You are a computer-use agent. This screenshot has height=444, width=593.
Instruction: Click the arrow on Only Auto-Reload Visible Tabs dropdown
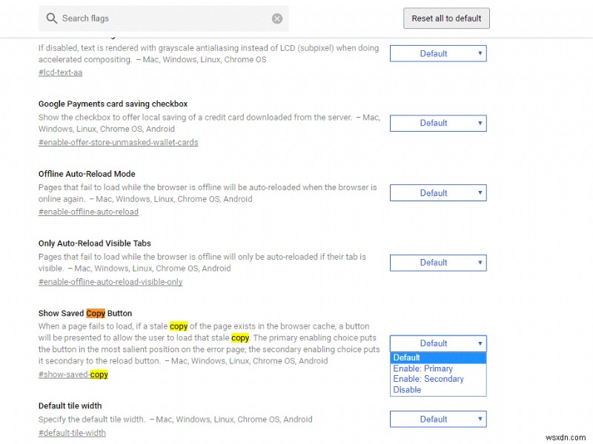coord(479,262)
